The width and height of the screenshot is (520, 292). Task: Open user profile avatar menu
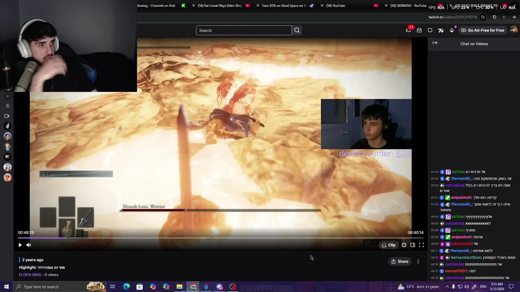513,30
